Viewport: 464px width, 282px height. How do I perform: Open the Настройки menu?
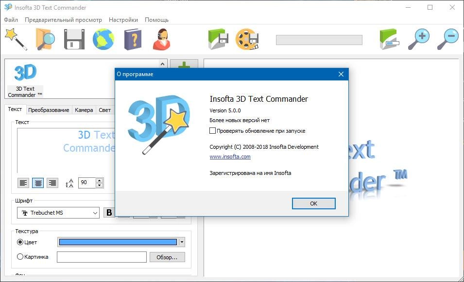coord(123,20)
